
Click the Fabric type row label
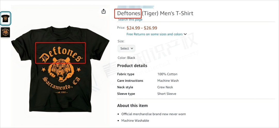click(126, 74)
